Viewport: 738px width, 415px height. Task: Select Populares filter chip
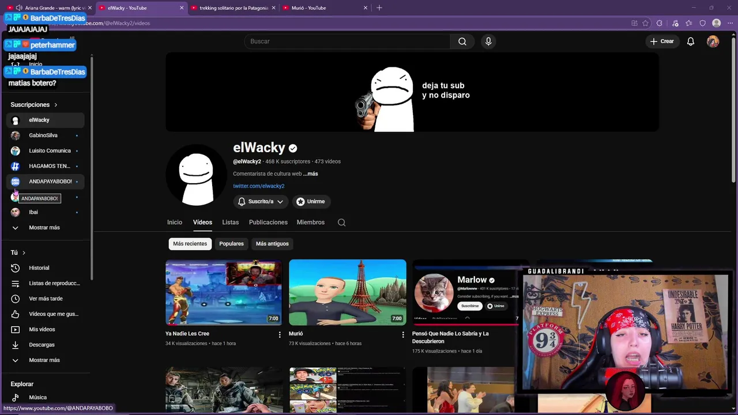[231, 244]
